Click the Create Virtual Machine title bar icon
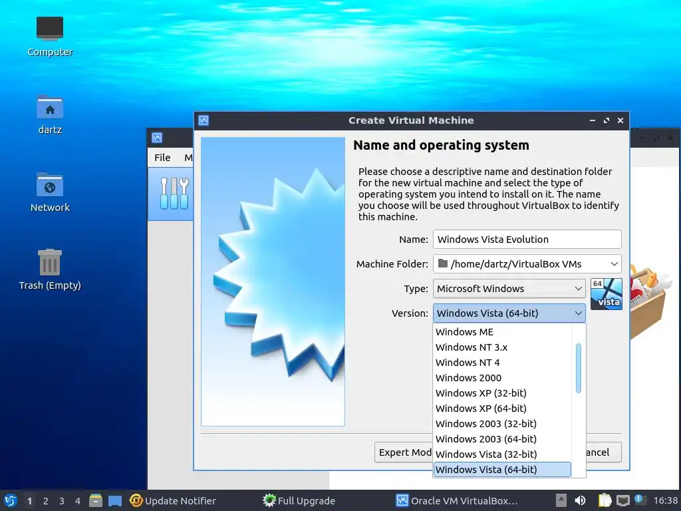The height and width of the screenshot is (511, 681). pos(204,120)
